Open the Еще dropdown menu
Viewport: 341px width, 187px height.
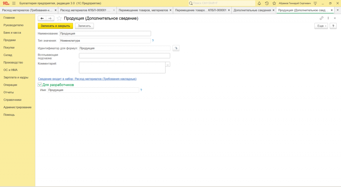321,26
